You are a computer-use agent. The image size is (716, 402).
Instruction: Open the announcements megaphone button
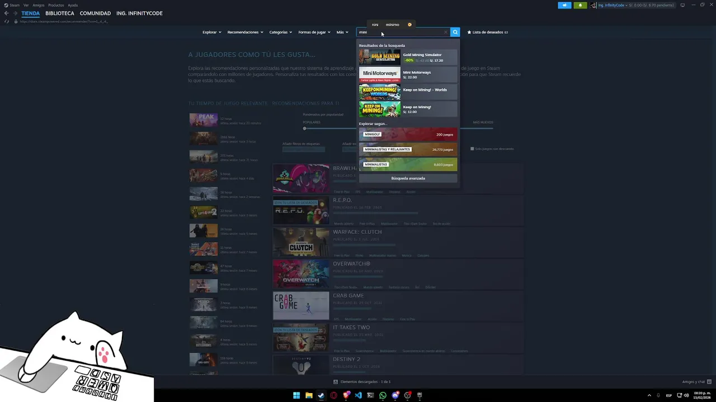point(564,5)
